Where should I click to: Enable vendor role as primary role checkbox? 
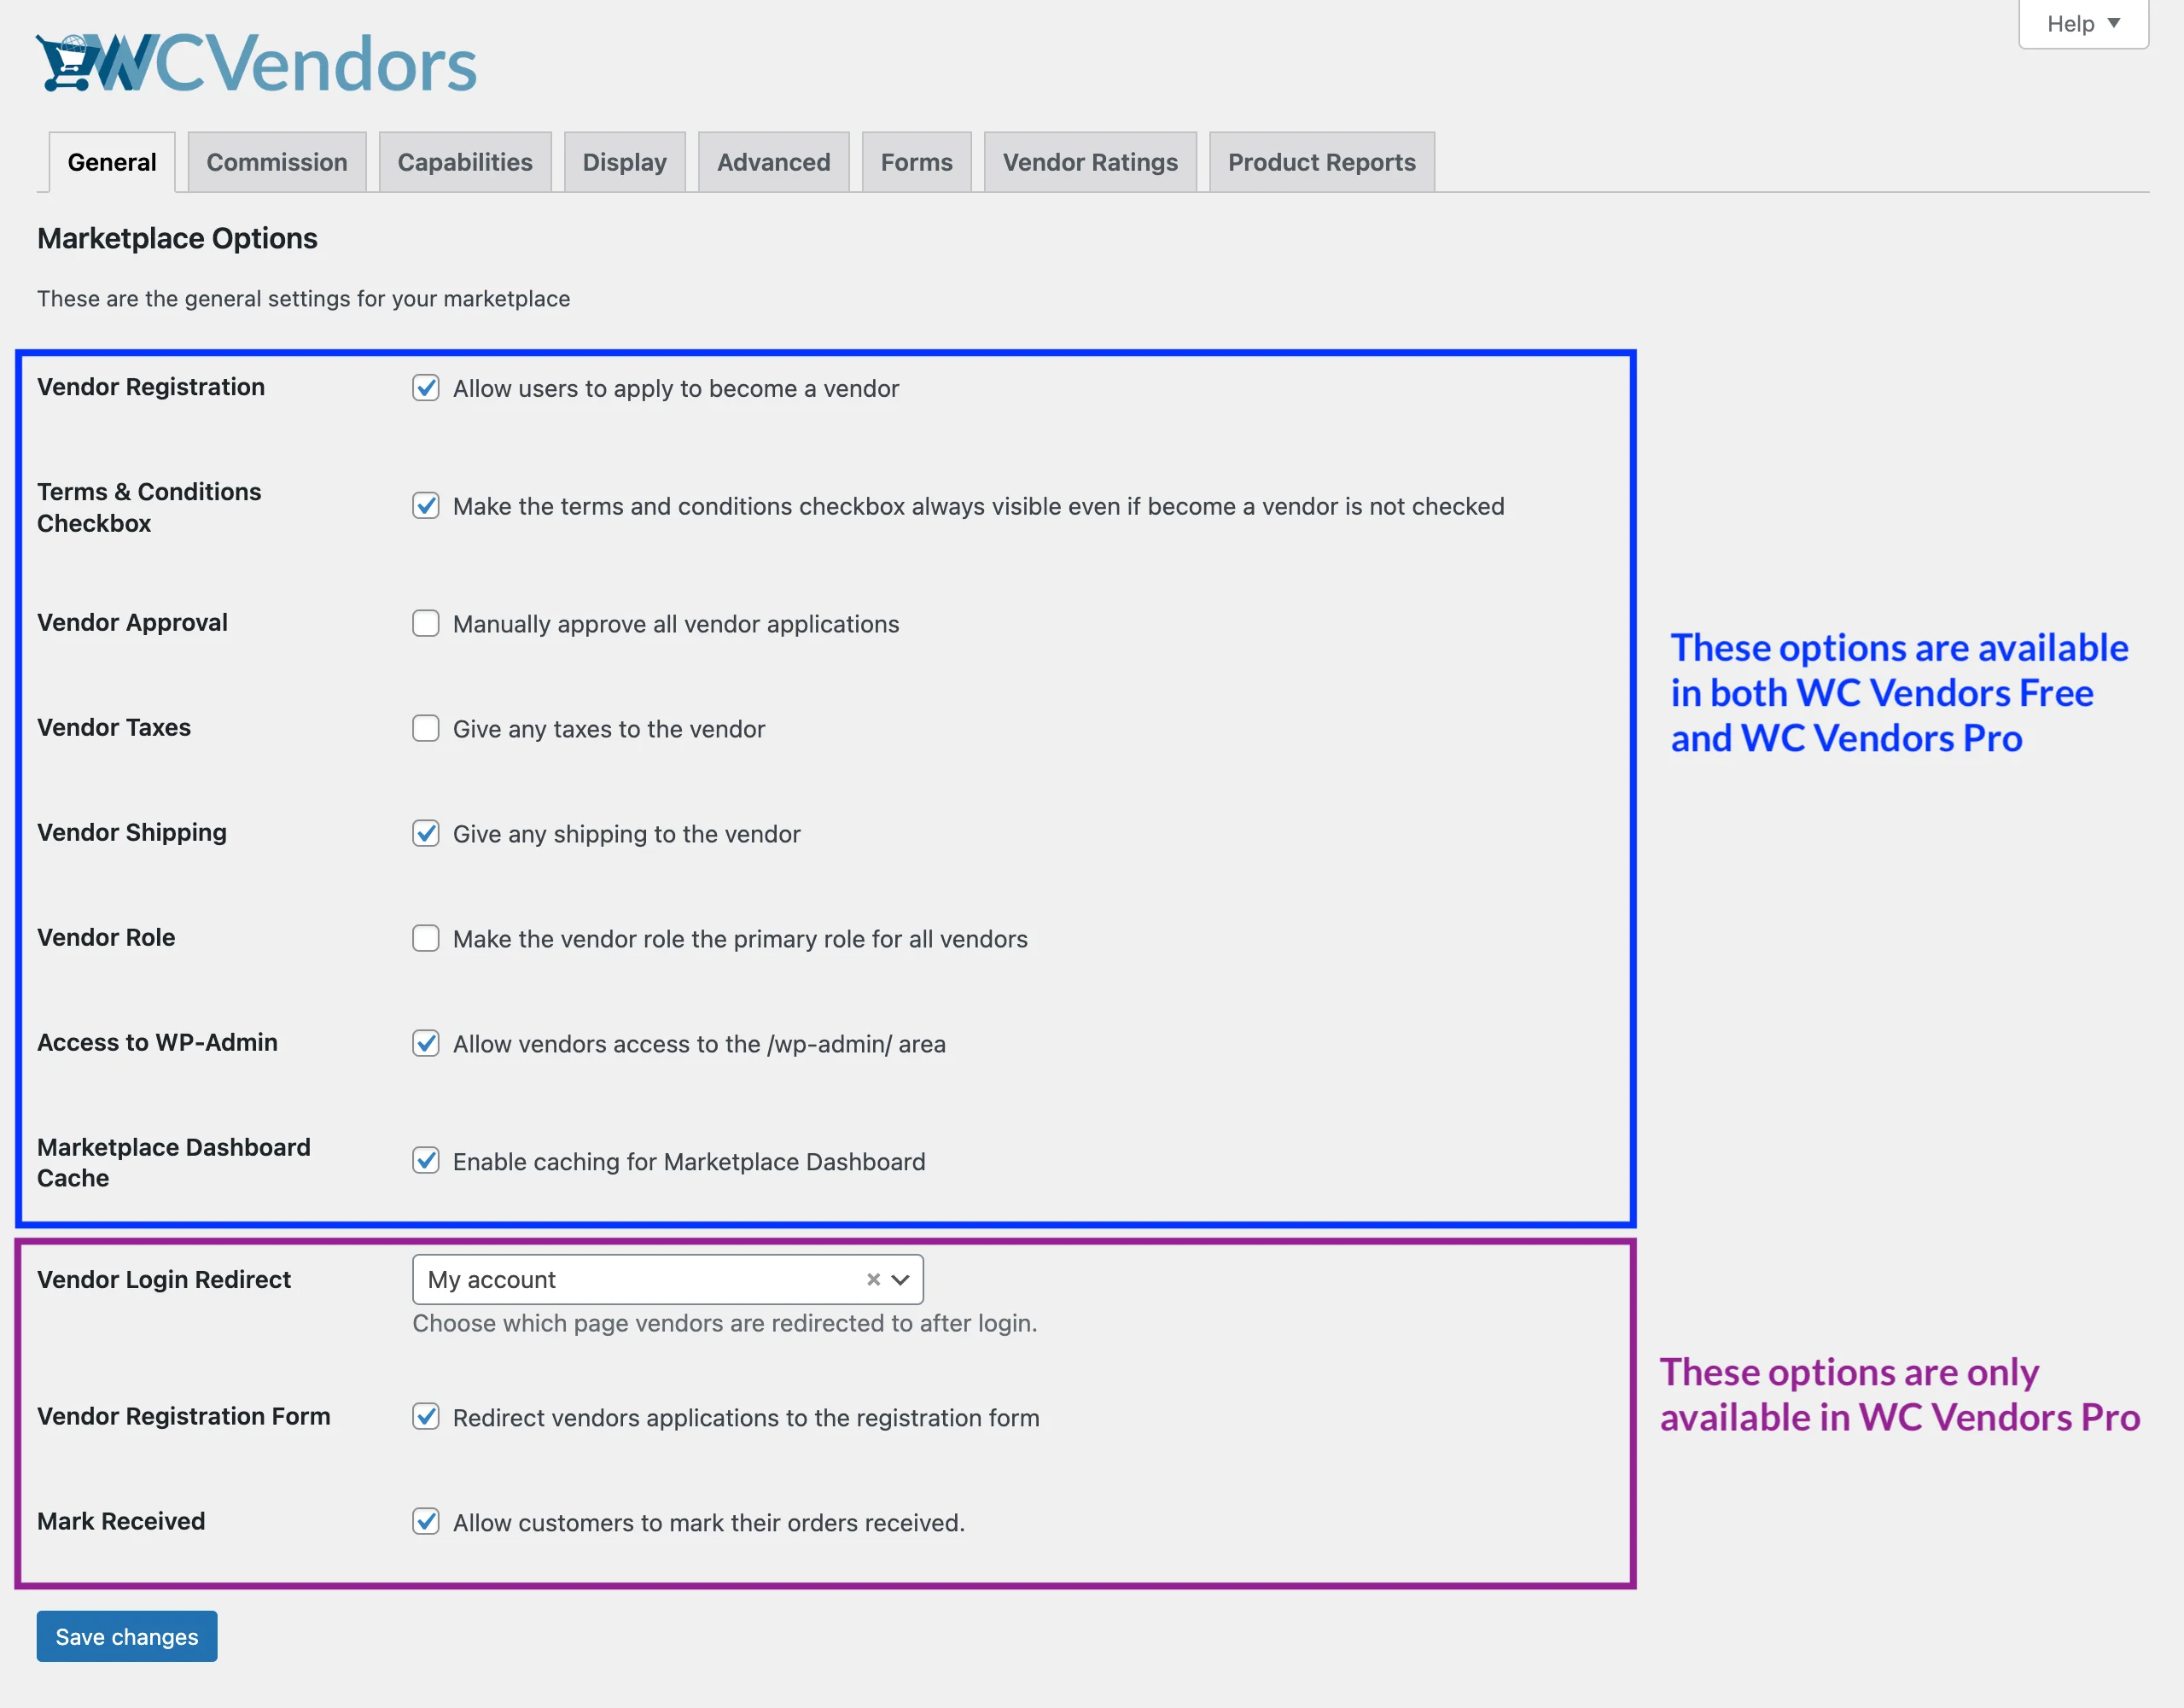426,939
